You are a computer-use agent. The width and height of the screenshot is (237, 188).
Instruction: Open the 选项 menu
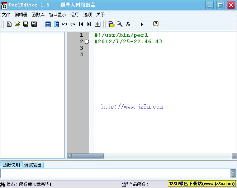coord(87,14)
